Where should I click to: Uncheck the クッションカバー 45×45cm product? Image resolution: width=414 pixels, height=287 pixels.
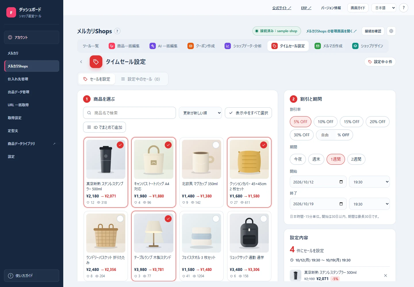(x=264, y=145)
